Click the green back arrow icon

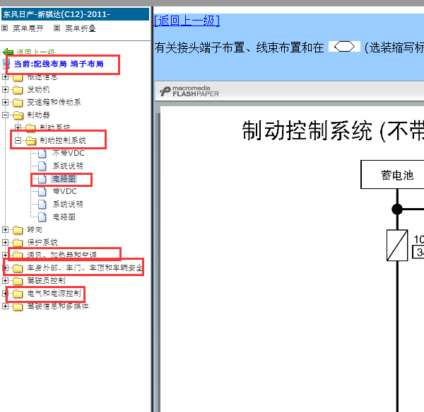(x=8, y=52)
